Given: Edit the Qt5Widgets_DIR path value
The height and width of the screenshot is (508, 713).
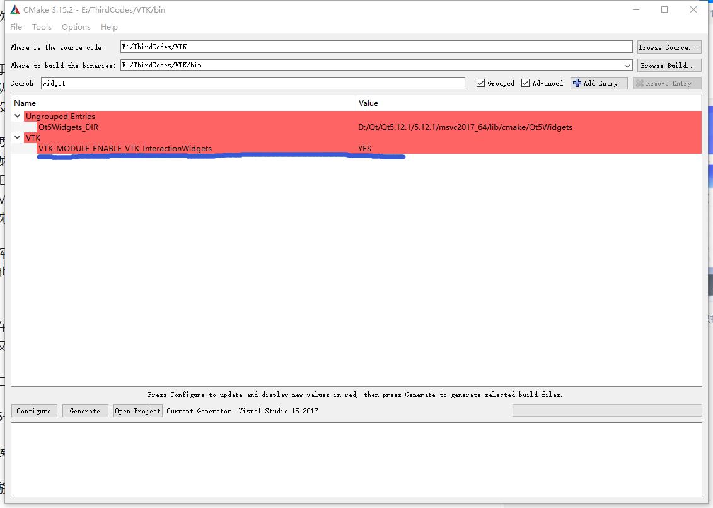Looking at the screenshot, I should (465, 127).
